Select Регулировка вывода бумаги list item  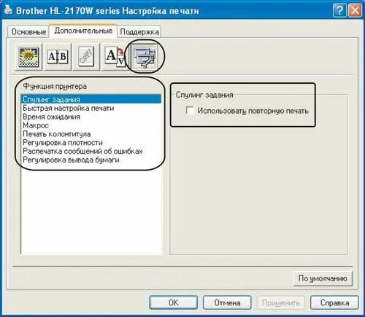coord(91,160)
